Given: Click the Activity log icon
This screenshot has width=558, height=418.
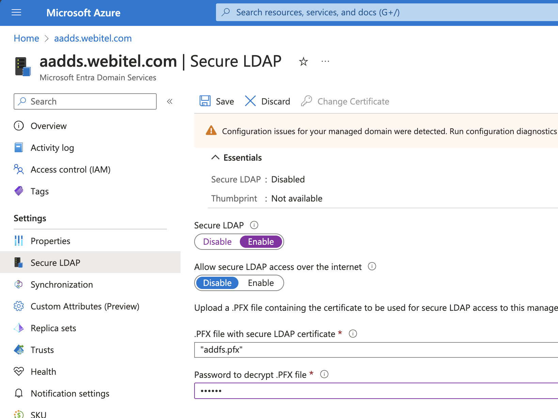Looking at the screenshot, I should point(19,147).
